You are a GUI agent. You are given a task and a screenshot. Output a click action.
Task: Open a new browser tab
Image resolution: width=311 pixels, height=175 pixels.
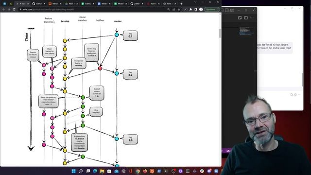tap(181, 3)
